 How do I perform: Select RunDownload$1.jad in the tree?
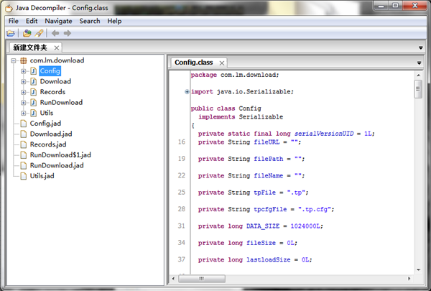[60, 154]
